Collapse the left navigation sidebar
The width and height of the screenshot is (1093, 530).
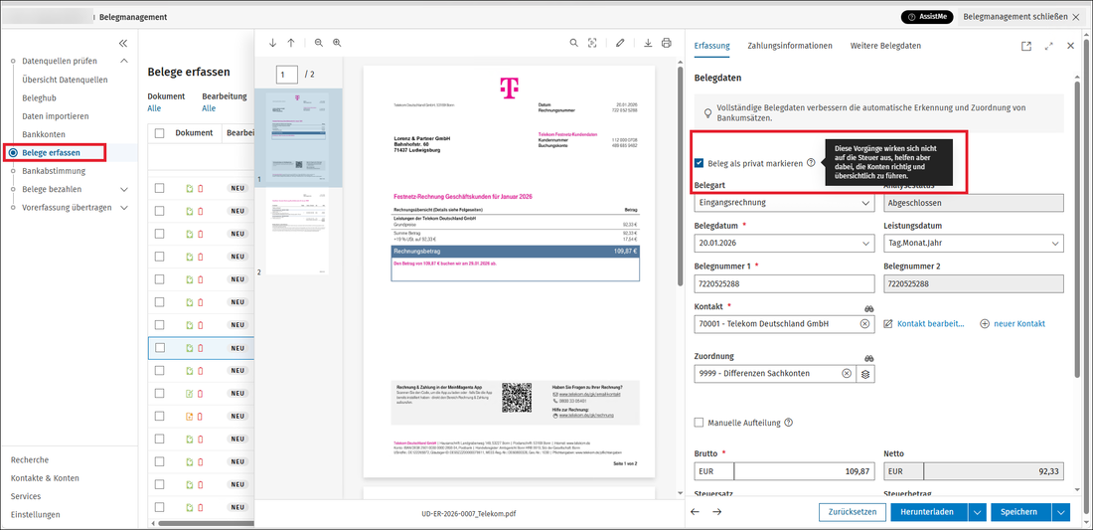coord(123,43)
